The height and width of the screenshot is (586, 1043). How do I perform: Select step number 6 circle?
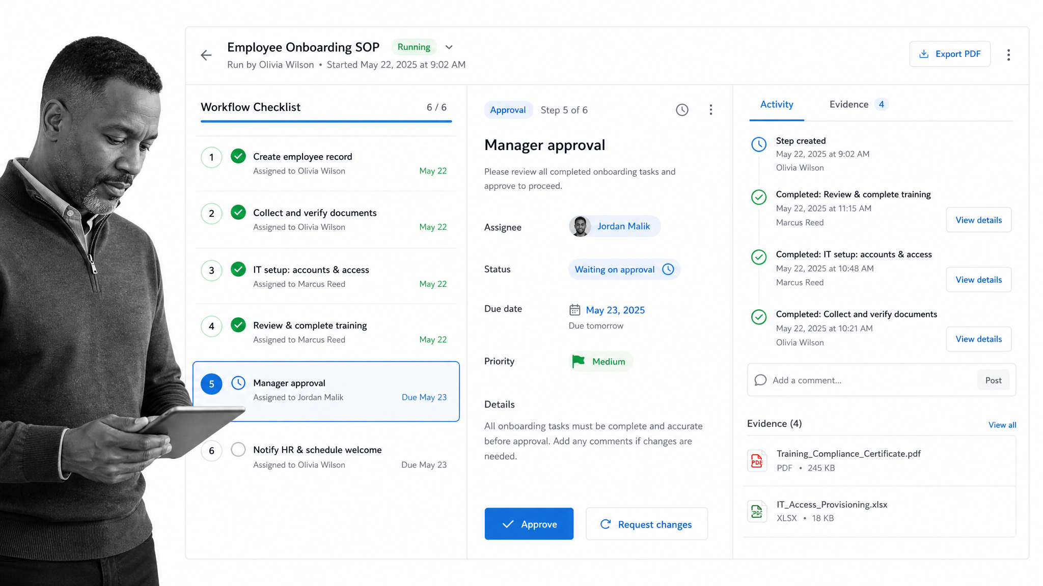pyautogui.click(x=211, y=451)
